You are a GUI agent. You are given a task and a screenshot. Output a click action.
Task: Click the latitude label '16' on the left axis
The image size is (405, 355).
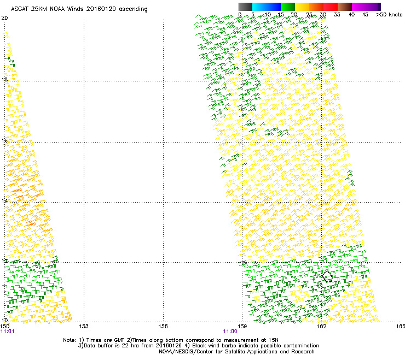pos(4,140)
